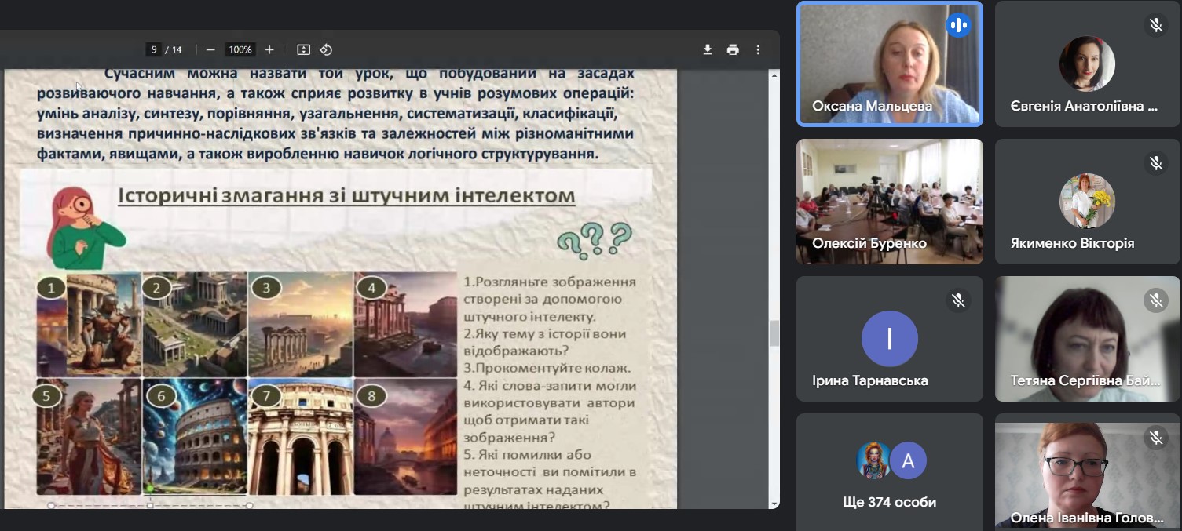Click Colosseum image numbered 7

tap(300, 436)
